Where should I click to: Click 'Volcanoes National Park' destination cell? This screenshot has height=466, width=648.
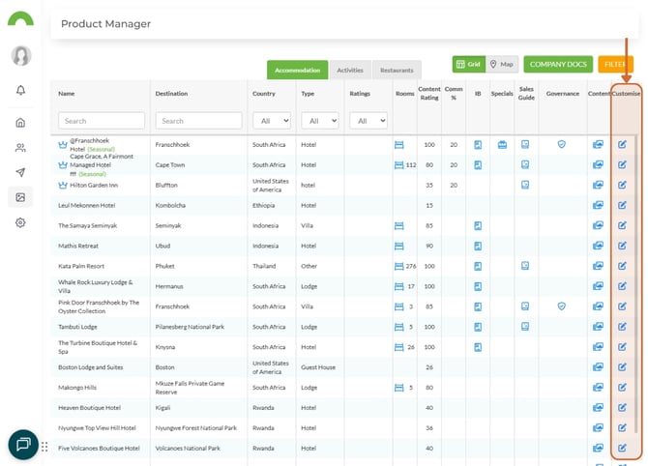tap(188, 449)
